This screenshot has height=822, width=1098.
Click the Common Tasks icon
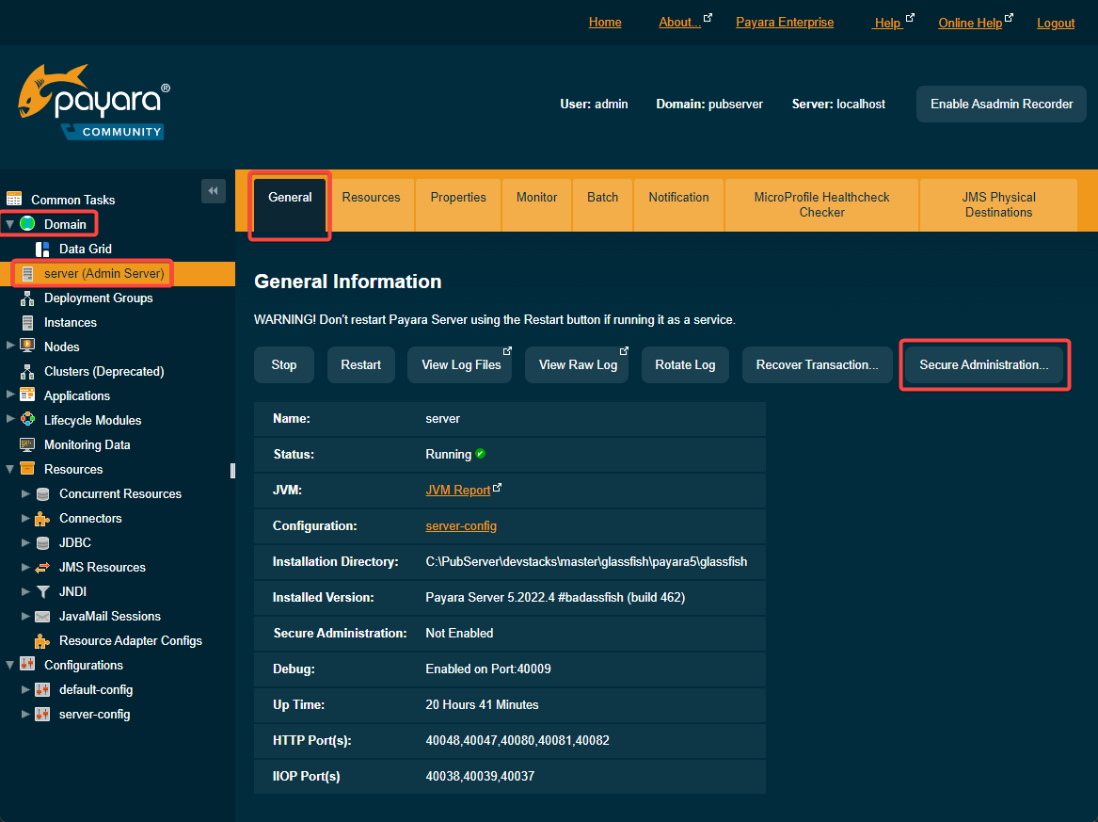click(14, 200)
